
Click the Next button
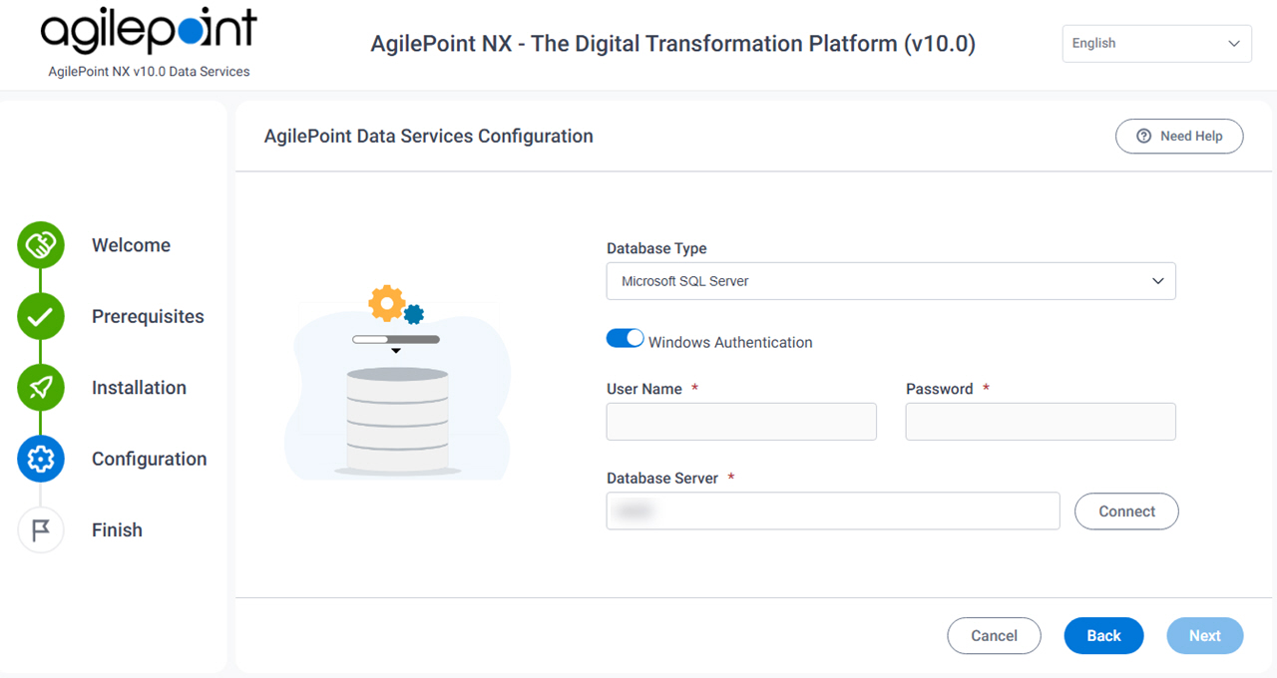coord(1204,636)
